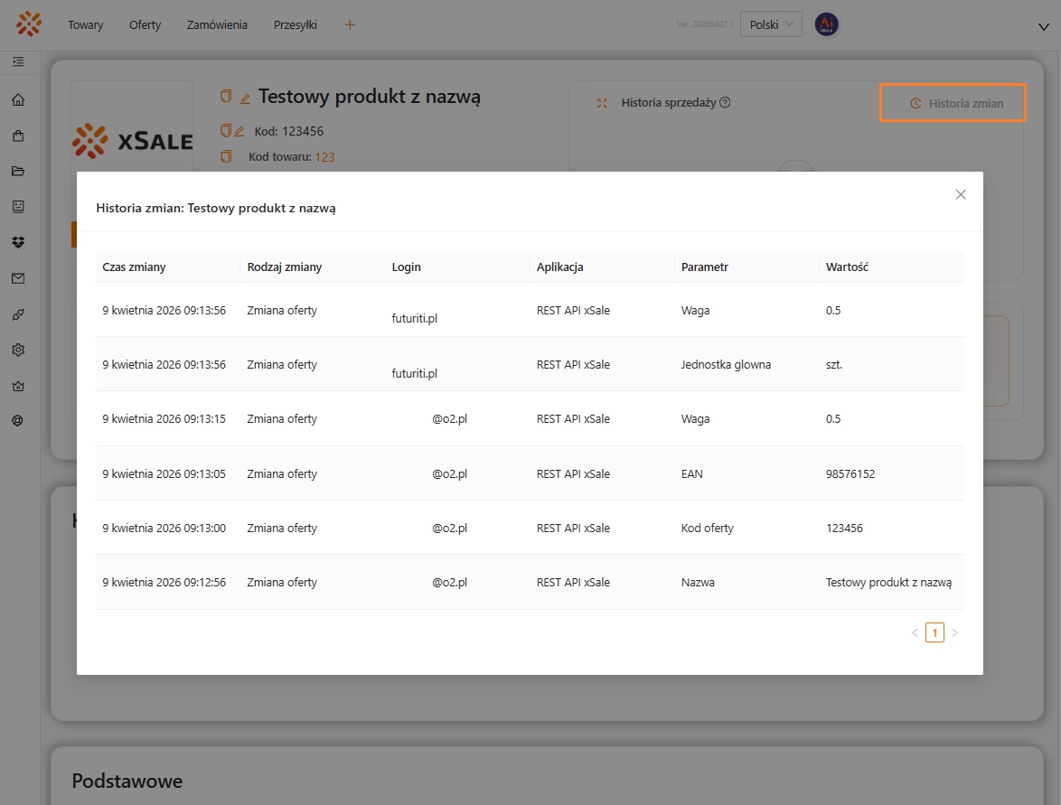Click the envelope mail sidebar icon
1061x805 pixels.
[18, 278]
